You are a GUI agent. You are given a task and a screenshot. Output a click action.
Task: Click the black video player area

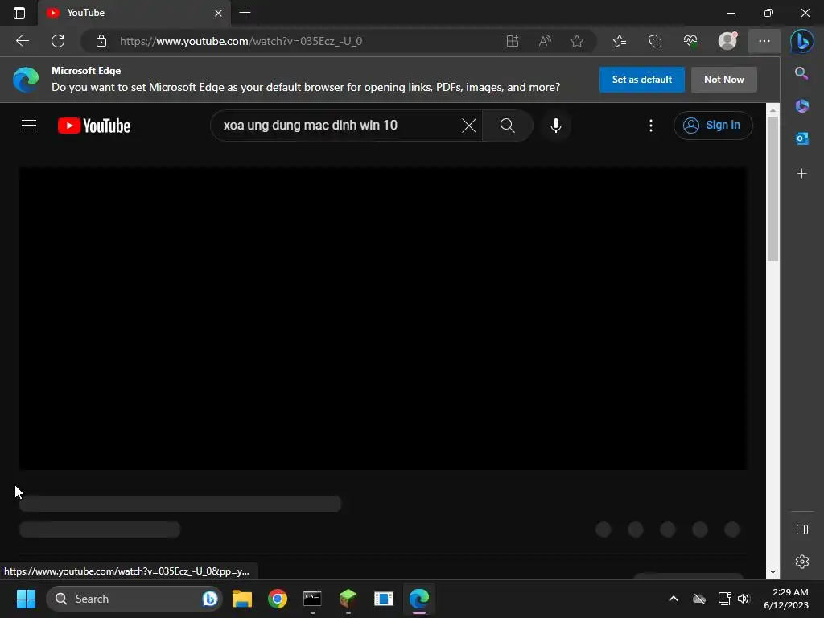tap(383, 319)
